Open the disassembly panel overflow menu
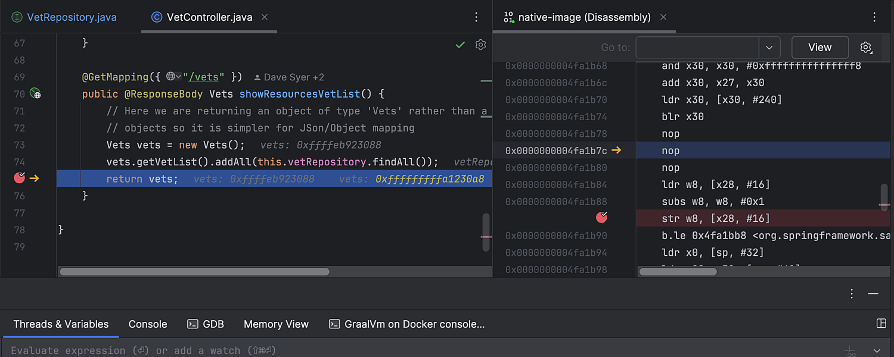Screen dimensions: 894x357 pos(874,17)
